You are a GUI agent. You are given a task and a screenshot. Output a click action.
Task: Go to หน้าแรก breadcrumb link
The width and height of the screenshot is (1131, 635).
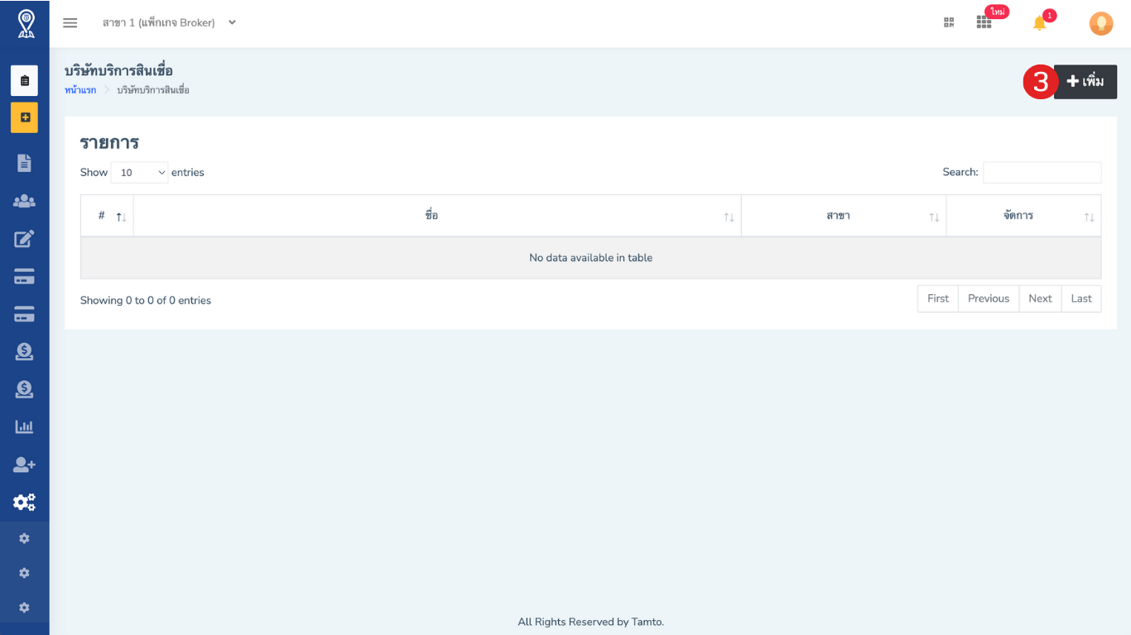tap(80, 90)
